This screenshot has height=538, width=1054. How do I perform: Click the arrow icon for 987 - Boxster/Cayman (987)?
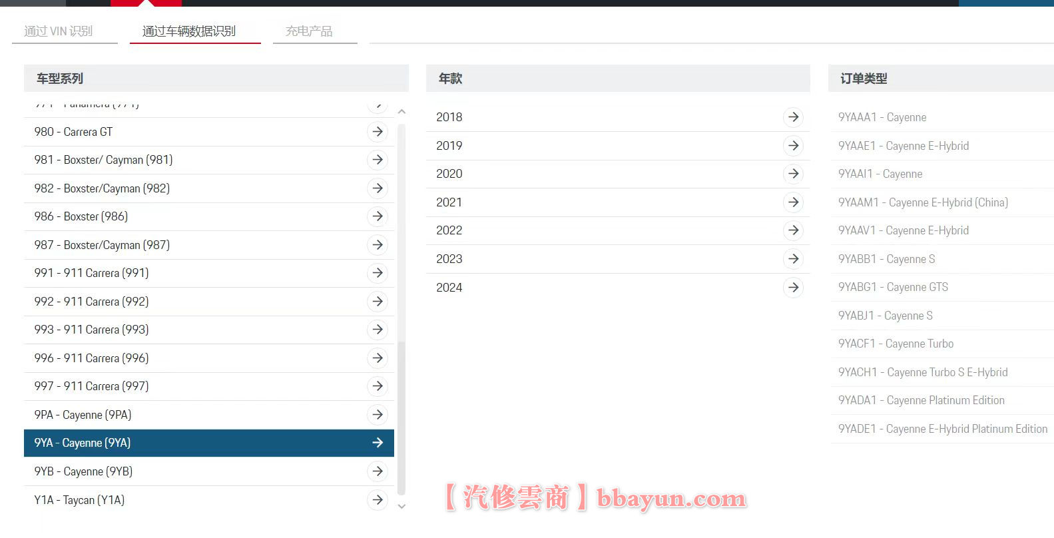[378, 245]
